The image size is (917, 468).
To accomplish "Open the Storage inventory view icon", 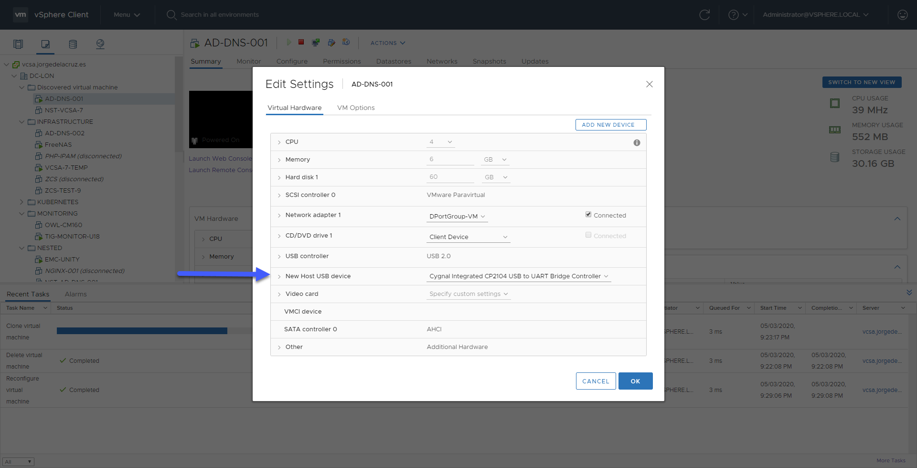I will pos(73,44).
